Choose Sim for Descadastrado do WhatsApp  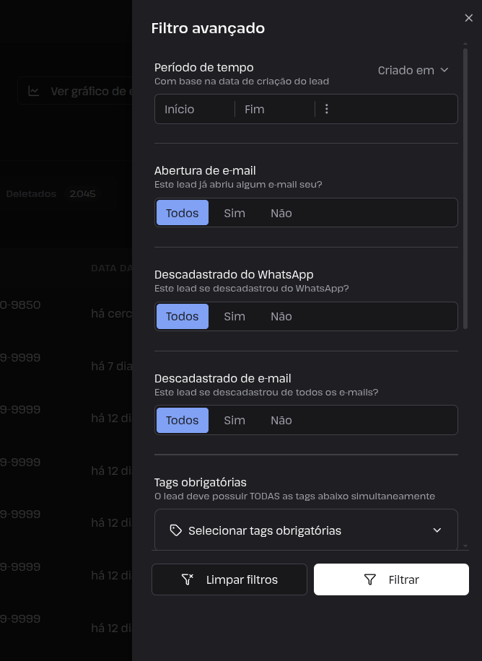[235, 317]
